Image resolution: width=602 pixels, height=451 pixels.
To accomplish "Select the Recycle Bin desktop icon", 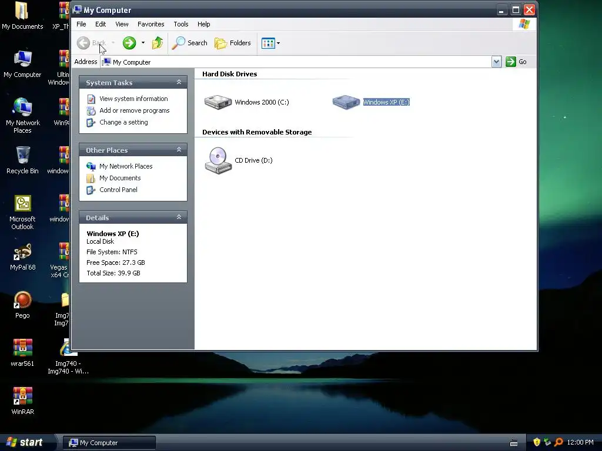I will [x=22, y=160].
